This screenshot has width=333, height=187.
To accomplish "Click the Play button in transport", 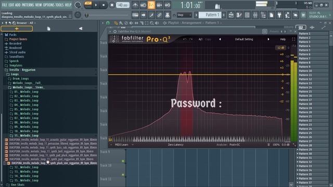I will [96, 5].
